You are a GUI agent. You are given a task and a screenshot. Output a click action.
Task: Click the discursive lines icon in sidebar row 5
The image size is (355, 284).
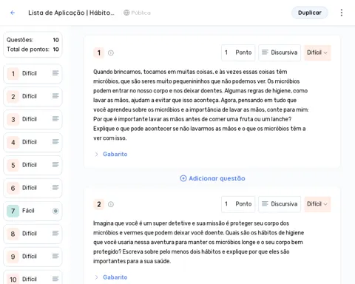55,165
